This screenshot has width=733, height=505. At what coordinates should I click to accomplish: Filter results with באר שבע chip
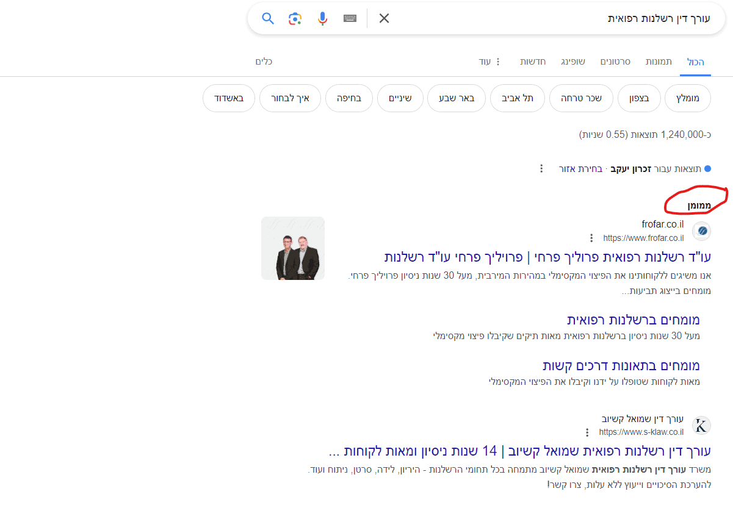pos(457,98)
